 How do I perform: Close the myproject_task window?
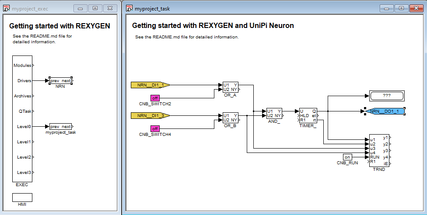[416, 8]
